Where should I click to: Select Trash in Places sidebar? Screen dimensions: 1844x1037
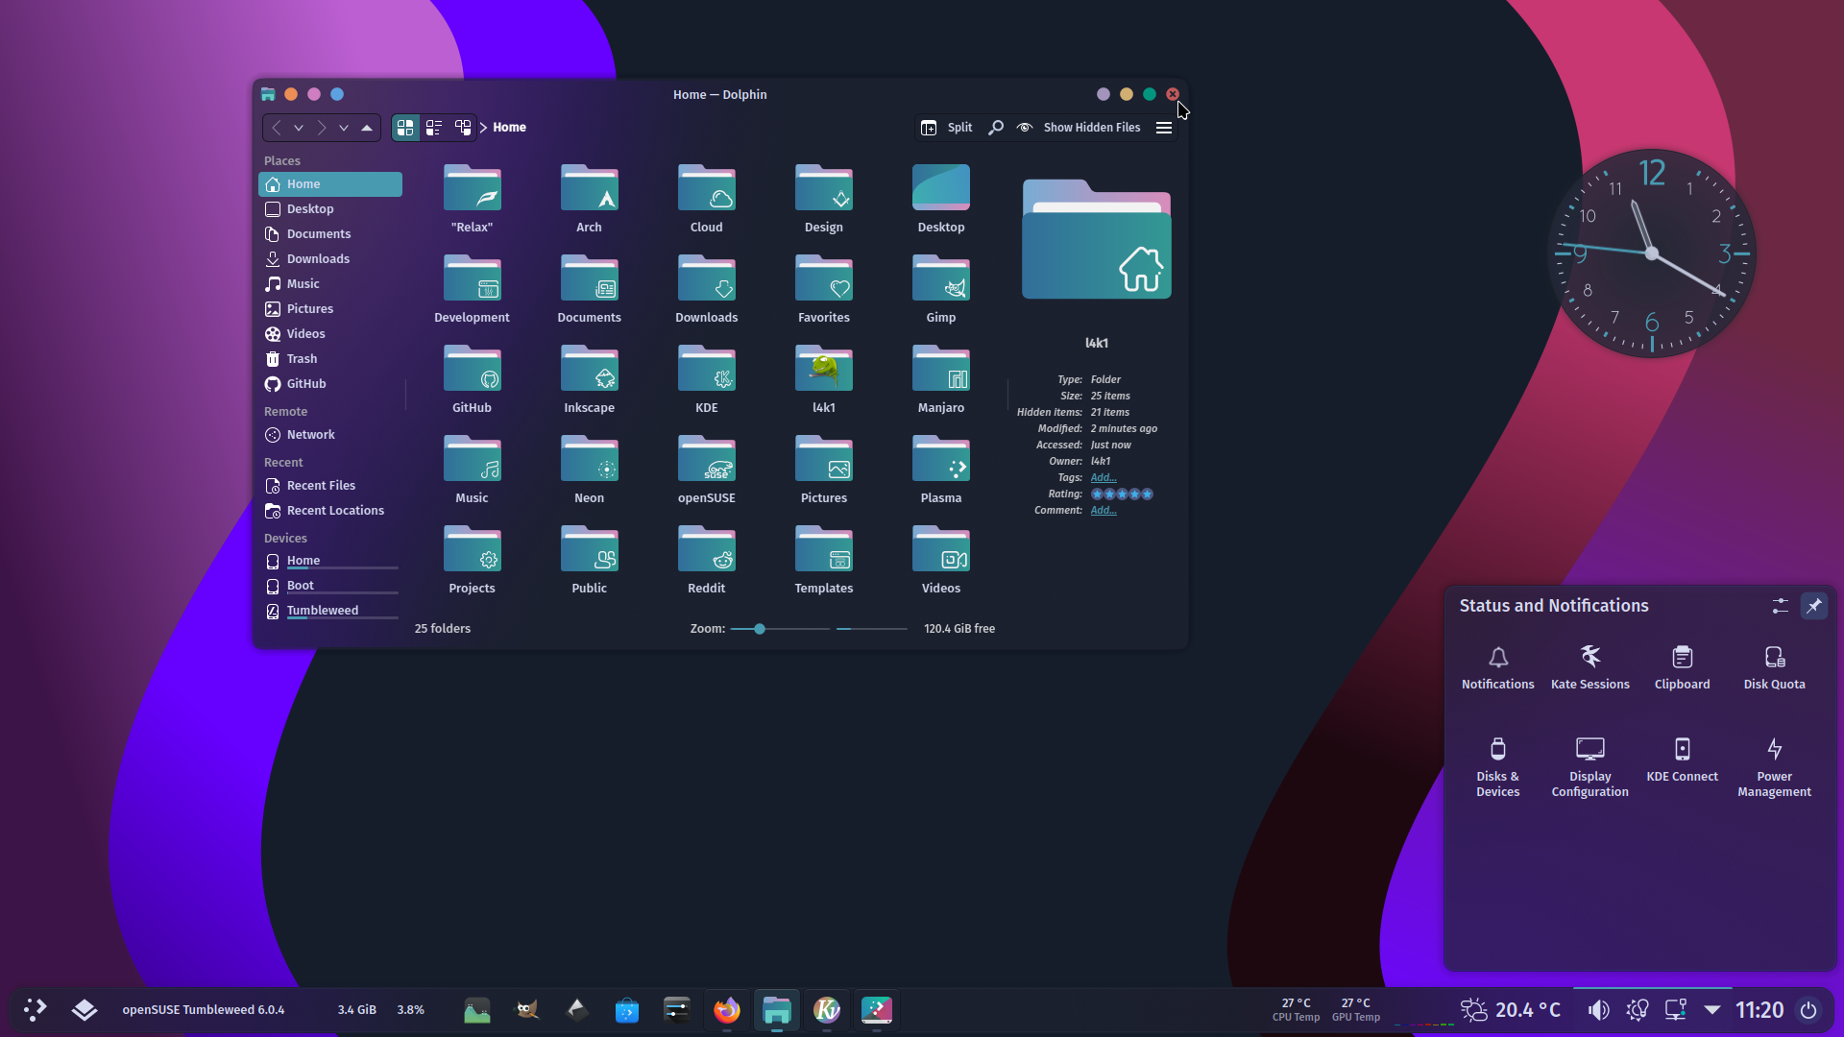[x=330, y=359]
